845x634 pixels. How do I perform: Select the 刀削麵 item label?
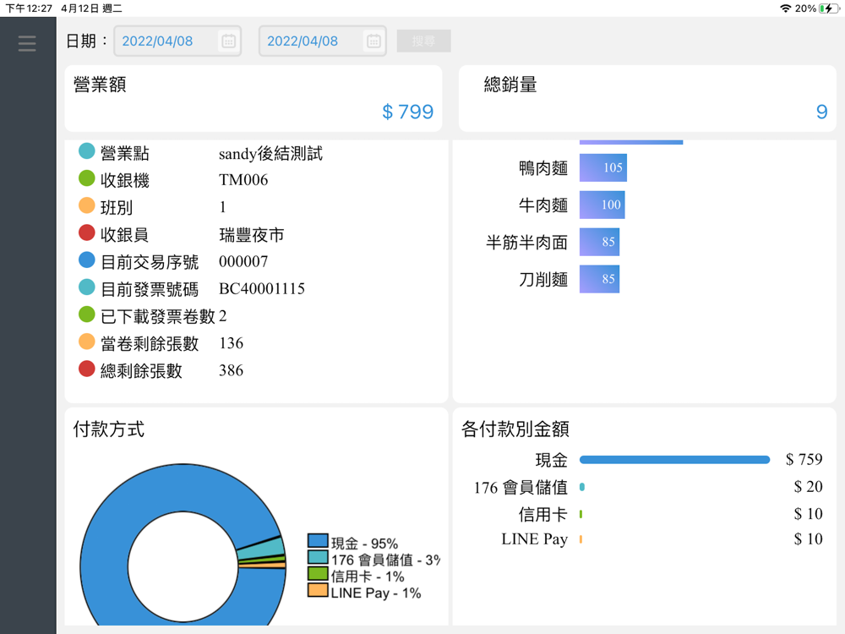(543, 280)
